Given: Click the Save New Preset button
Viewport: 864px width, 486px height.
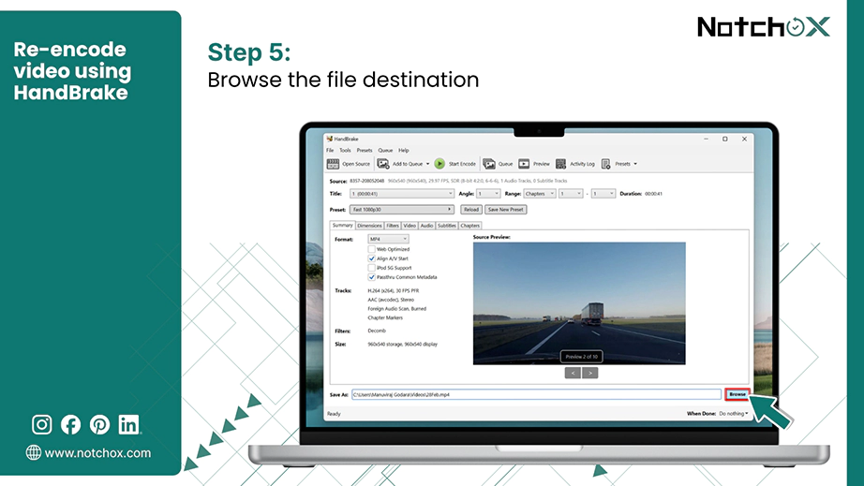Looking at the screenshot, I should [506, 210].
